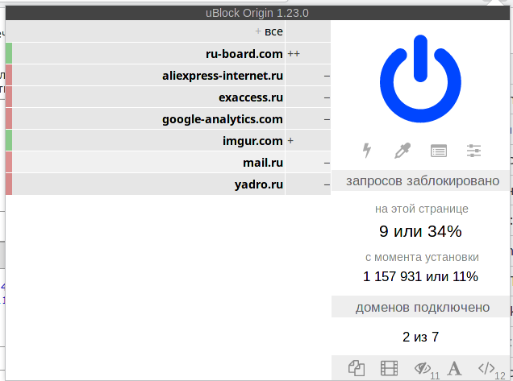Click red status cell for aliexpress-internet.ru

coord(9,76)
